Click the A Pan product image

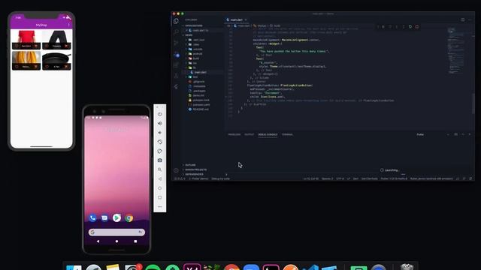click(56, 58)
